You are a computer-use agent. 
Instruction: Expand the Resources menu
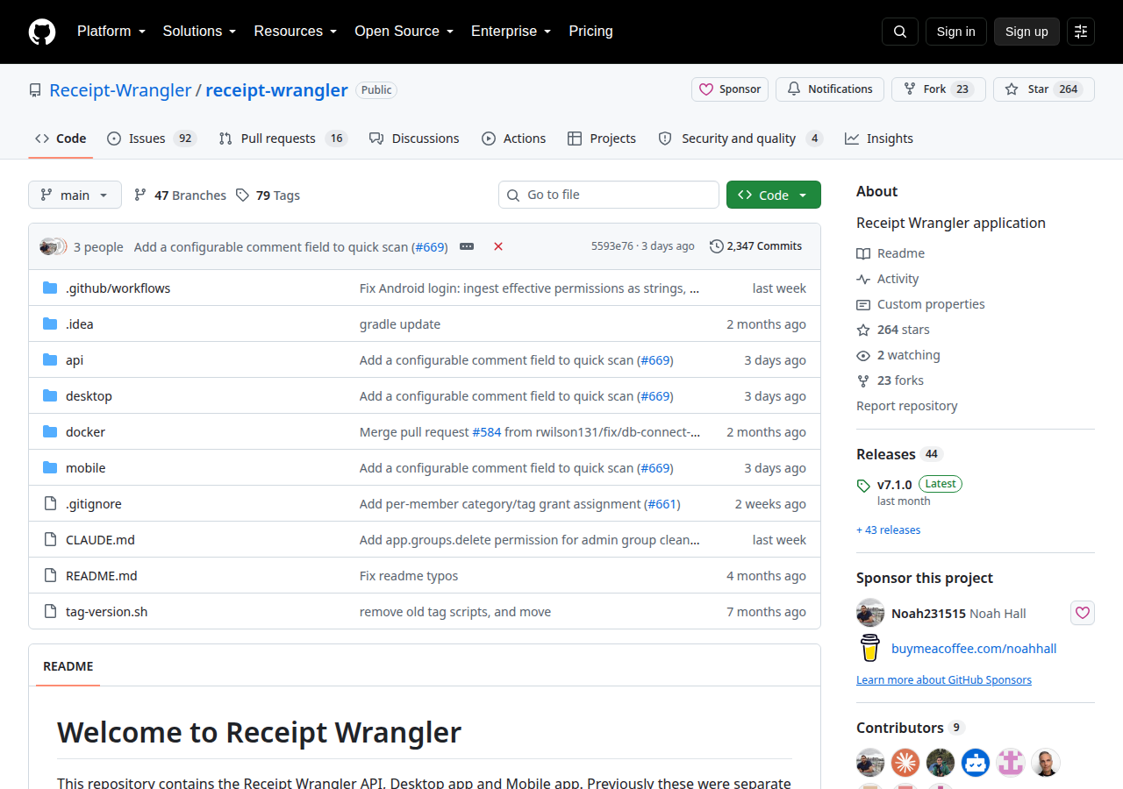pos(296,32)
